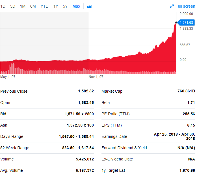The image size is (199, 176).
Task: Click the black price marker dot
Action: coord(176,23)
